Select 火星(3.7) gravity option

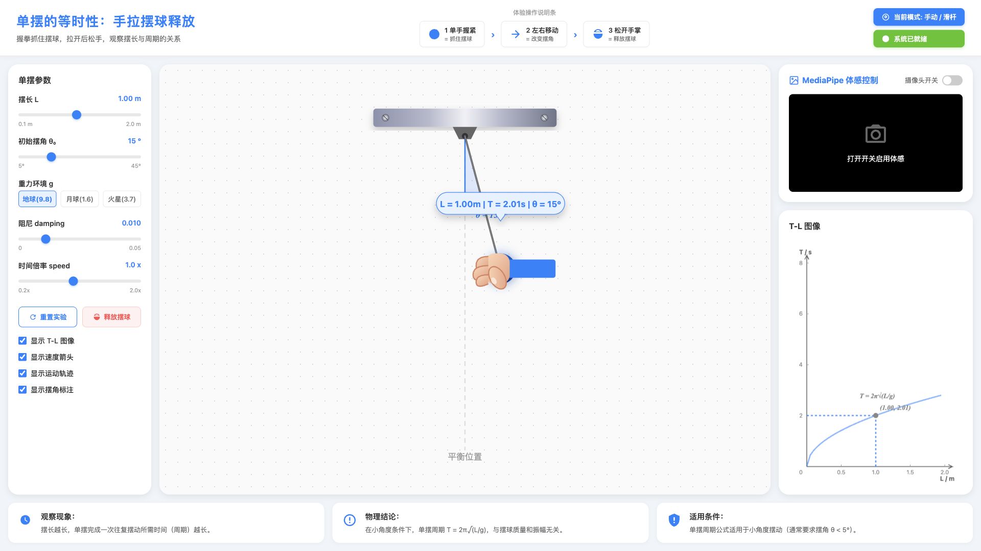click(x=122, y=199)
